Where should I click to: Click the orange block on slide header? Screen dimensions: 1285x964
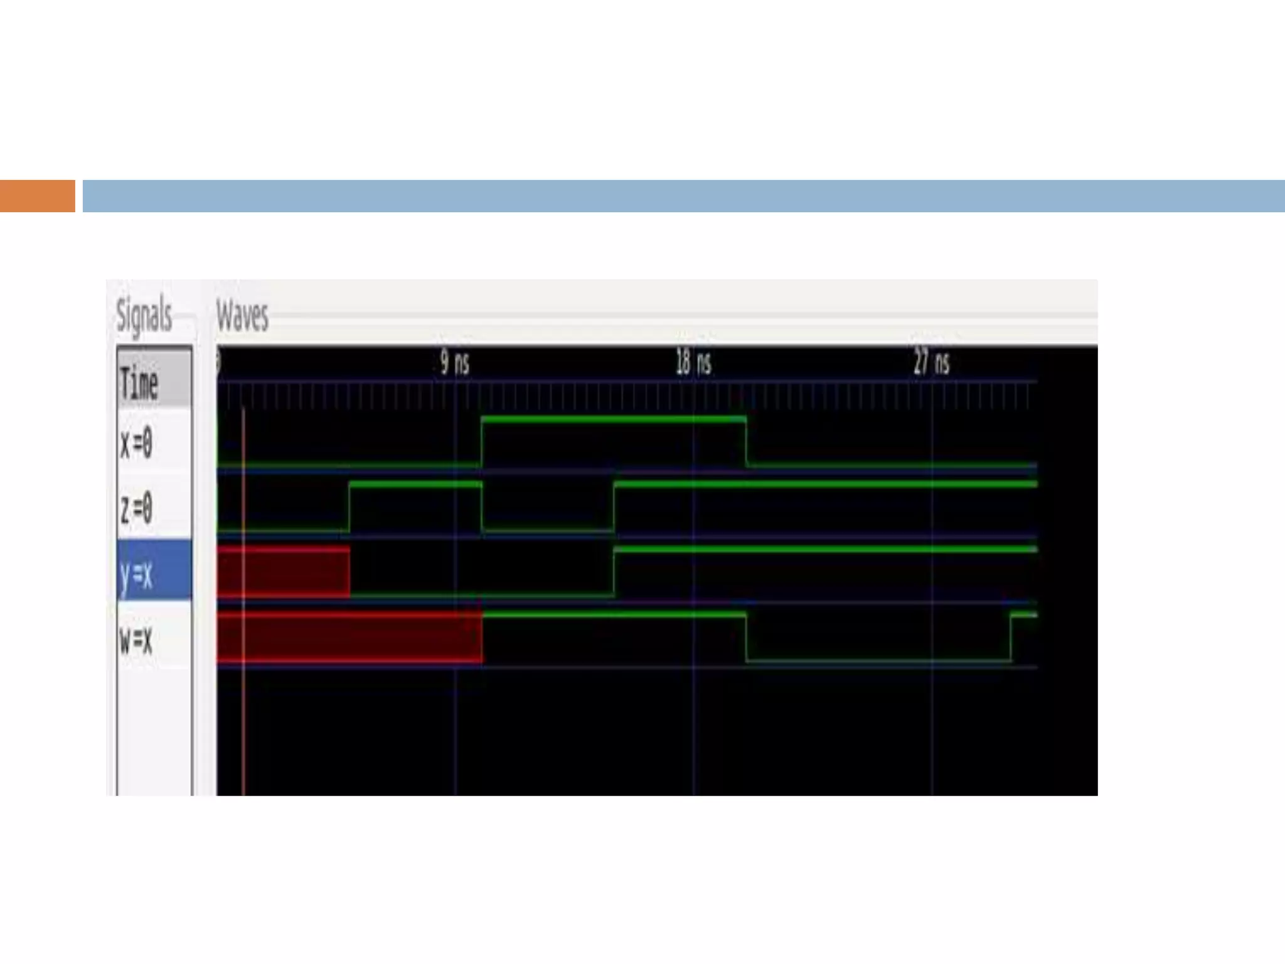[37, 196]
